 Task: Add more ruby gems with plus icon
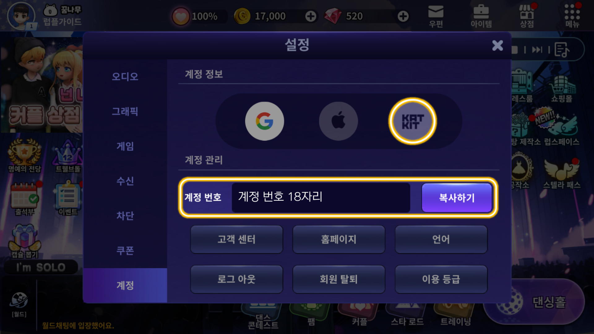point(403,16)
